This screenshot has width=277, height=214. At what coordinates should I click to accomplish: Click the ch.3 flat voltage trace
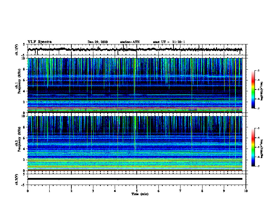click(135, 179)
